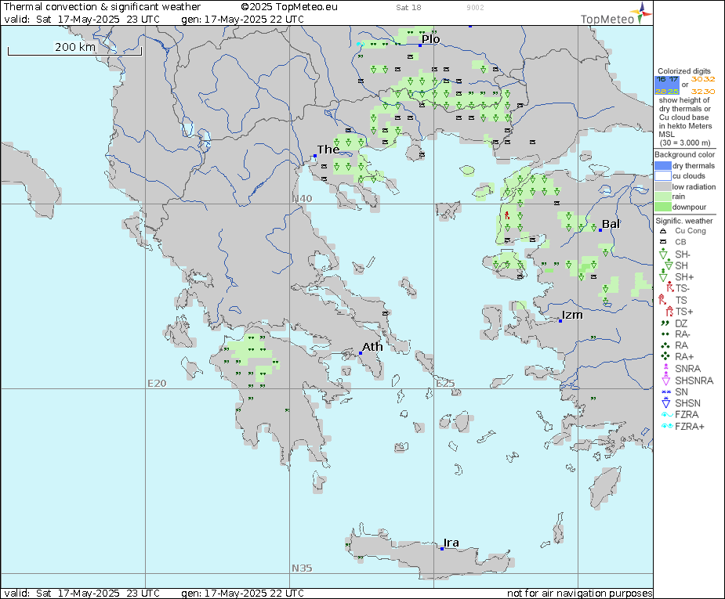Click the top gen 17-May-2025 22 UTC text
The height and width of the screenshot is (599, 725).
tap(242, 20)
